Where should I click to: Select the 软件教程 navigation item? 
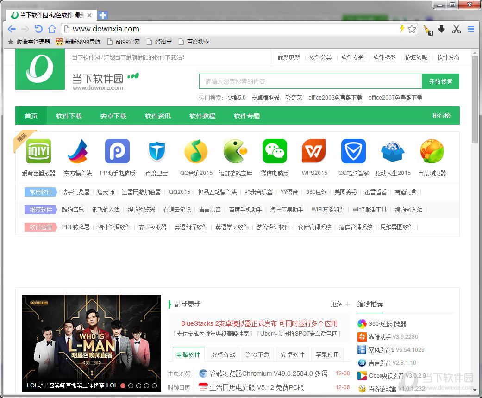pos(202,116)
